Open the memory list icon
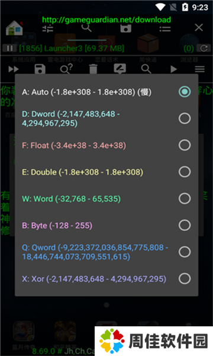 click(x=165, y=28)
